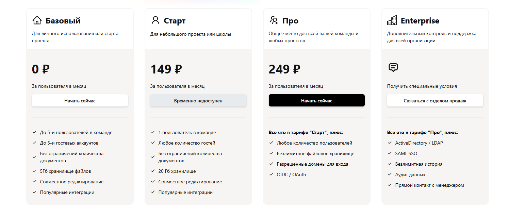The image size is (509, 216).
Task: Click the person icon beside Старт
Action: tap(155, 20)
